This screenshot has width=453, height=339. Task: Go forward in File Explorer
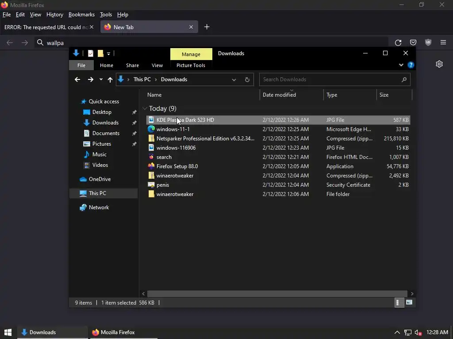click(x=91, y=79)
